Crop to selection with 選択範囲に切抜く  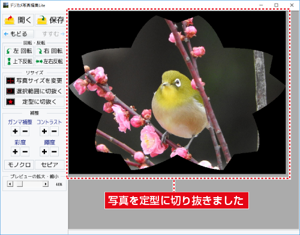34,91
